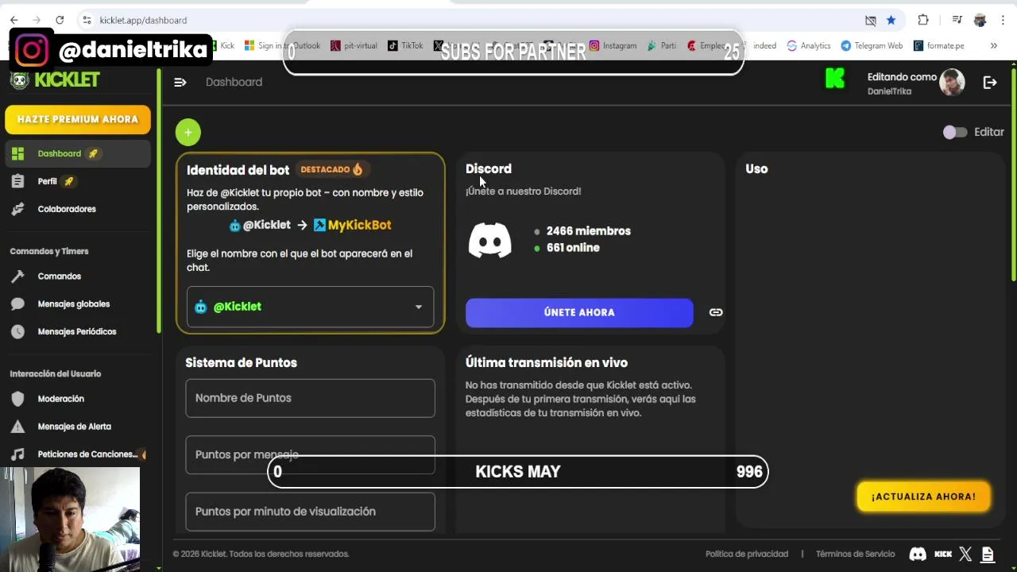The image size is (1017, 572).
Task: Click the Discord icon in the footer
Action: point(918,554)
